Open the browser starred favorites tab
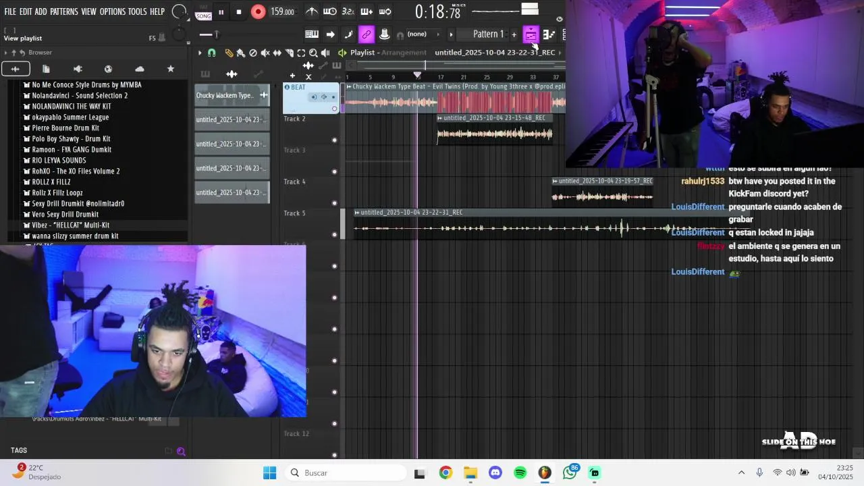 (171, 69)
